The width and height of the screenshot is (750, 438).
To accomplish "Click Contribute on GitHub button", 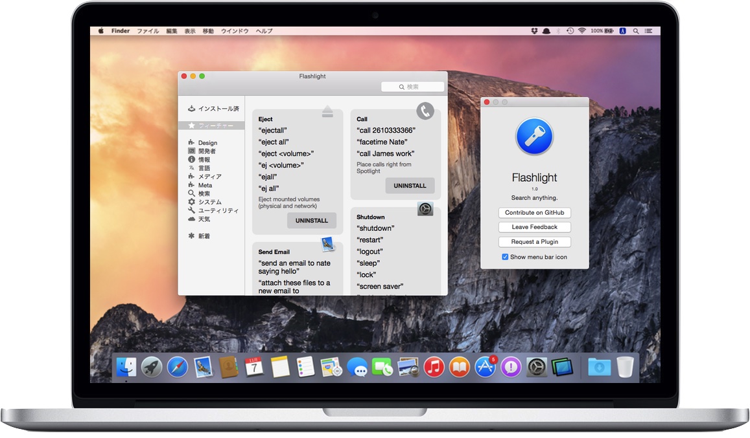I will pos(534,213).
